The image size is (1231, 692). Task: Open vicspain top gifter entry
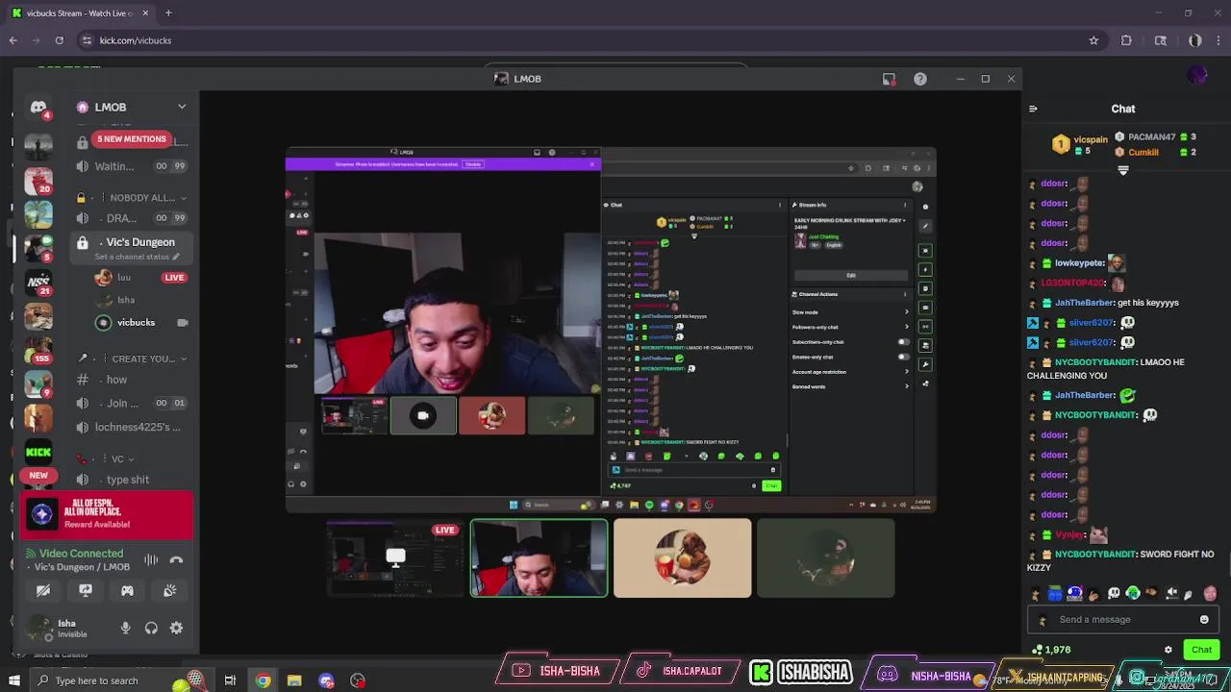[1082, 144]
